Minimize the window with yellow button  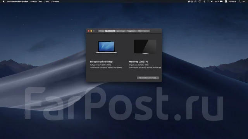tap(91, 31)
